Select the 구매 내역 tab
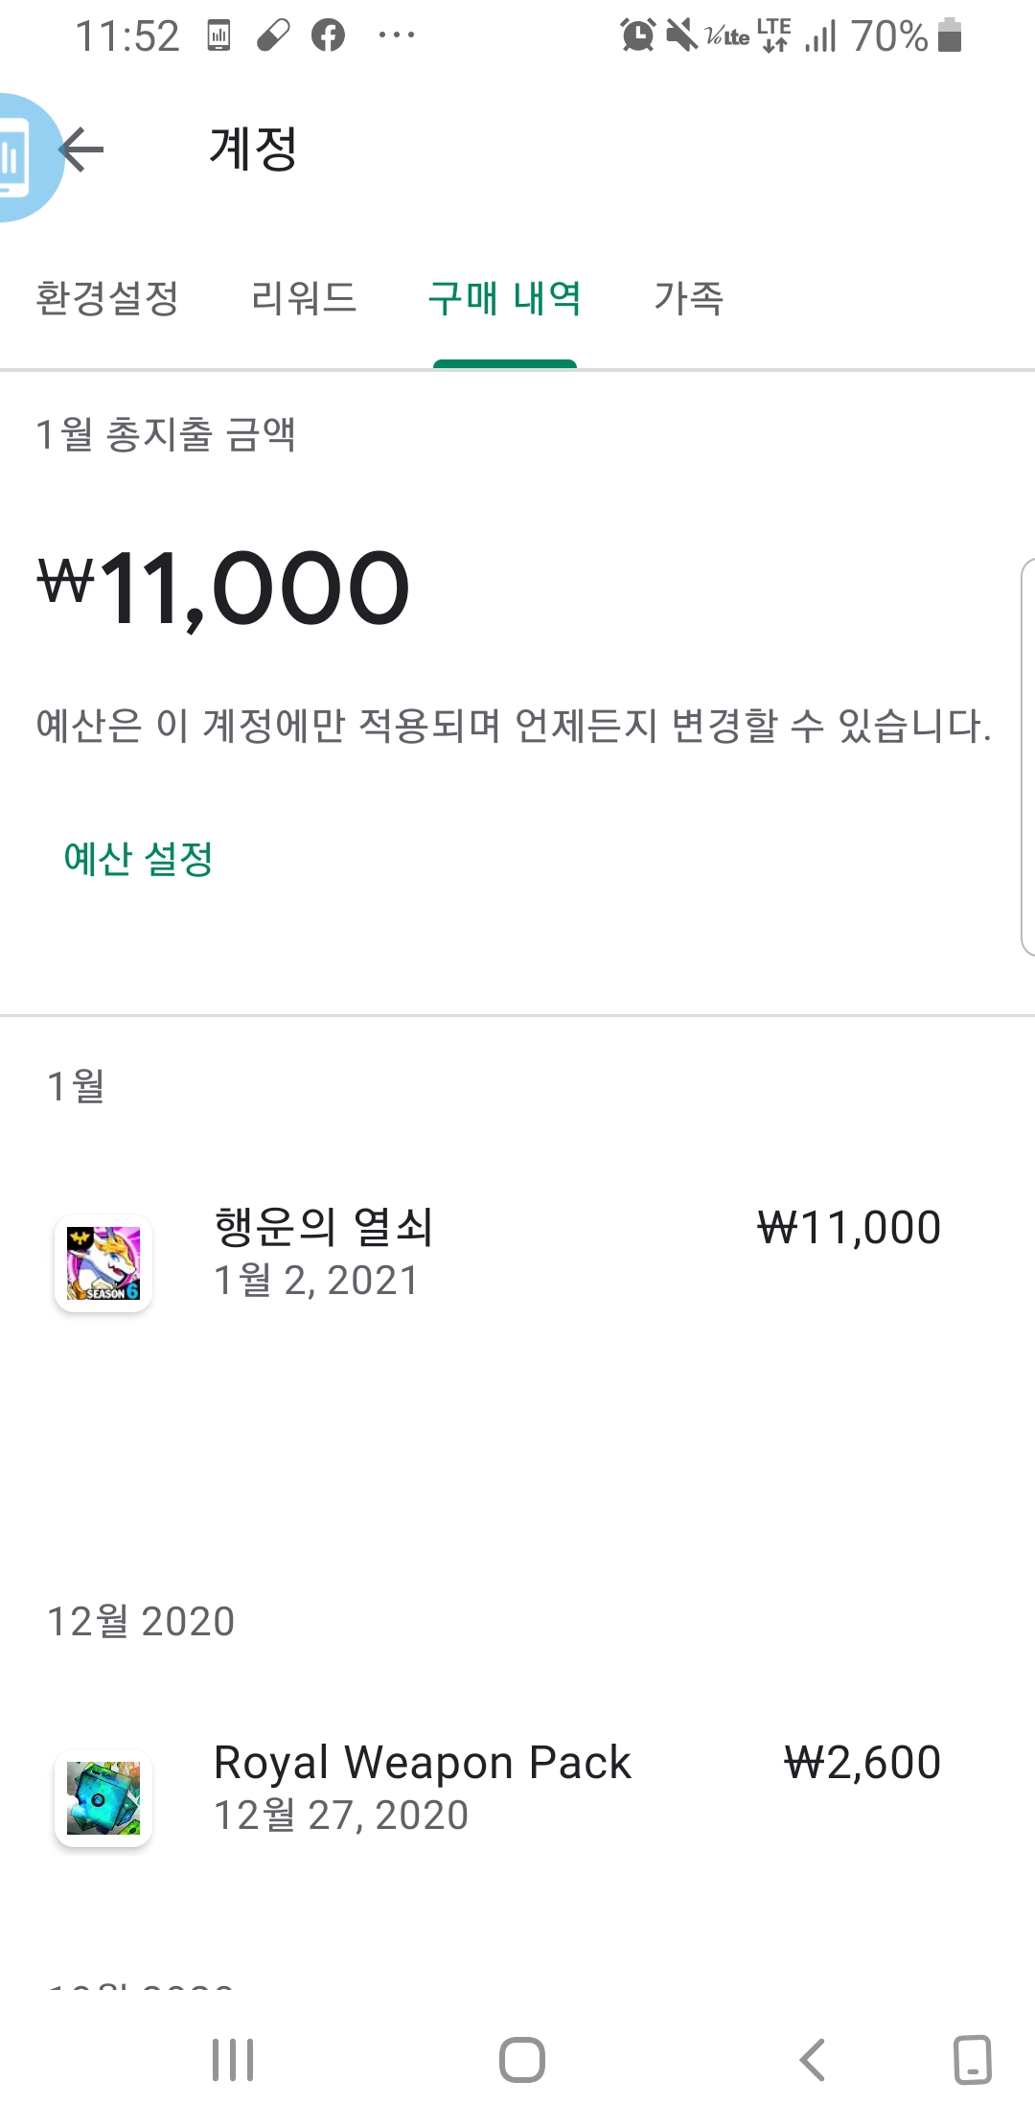Image resolution: width=1035 pixels, height=2128 pixels. point(505,298)
